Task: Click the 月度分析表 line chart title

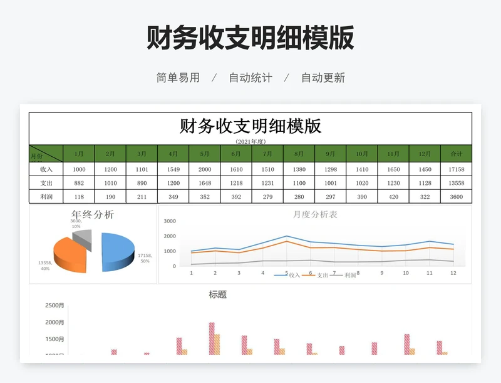Action: click(315, 215)
